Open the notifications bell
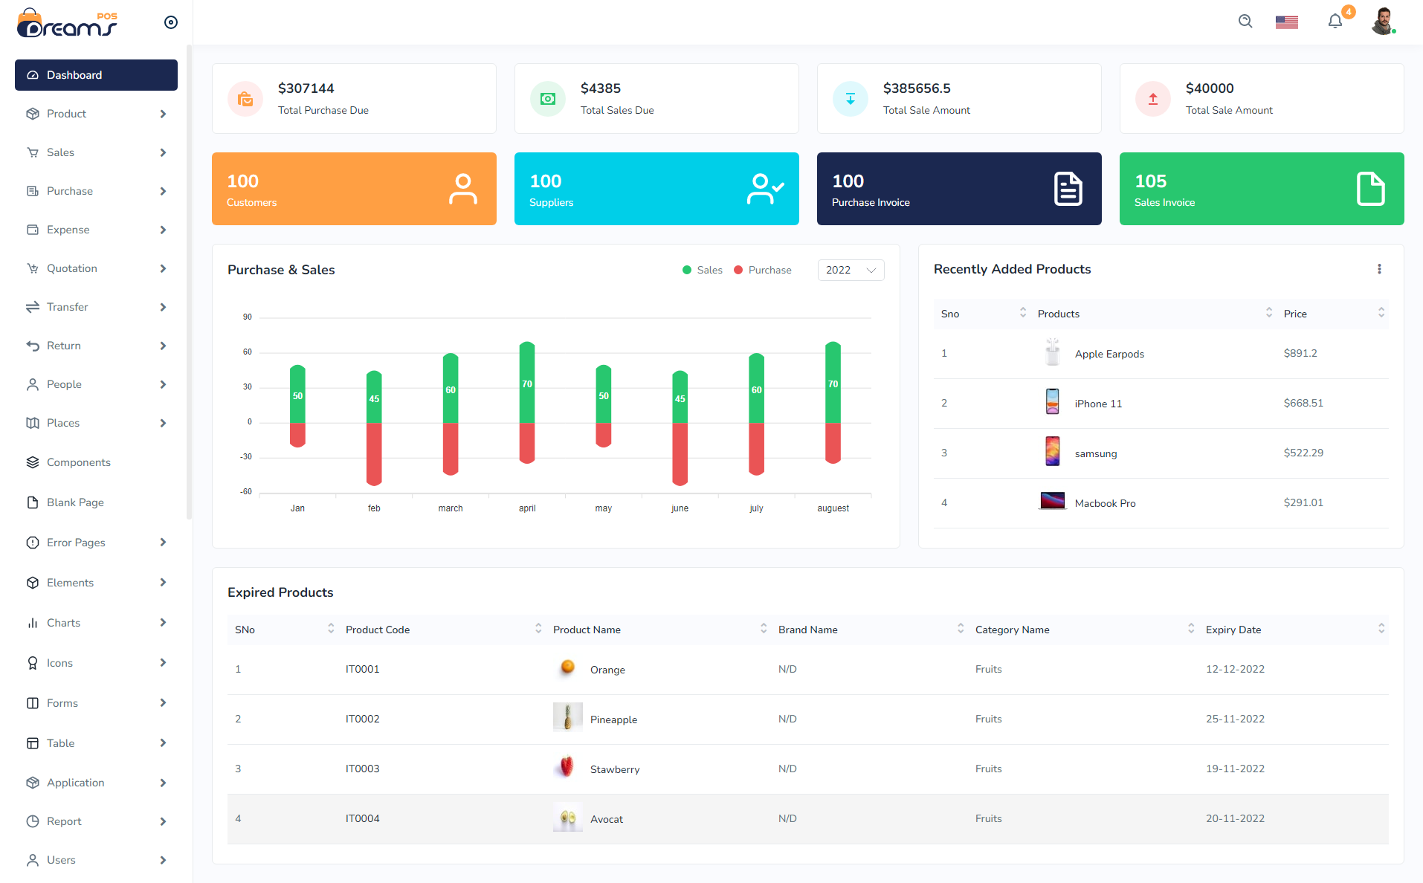The height and width of the screenshot is (883, 1423). coord(1335,21)
